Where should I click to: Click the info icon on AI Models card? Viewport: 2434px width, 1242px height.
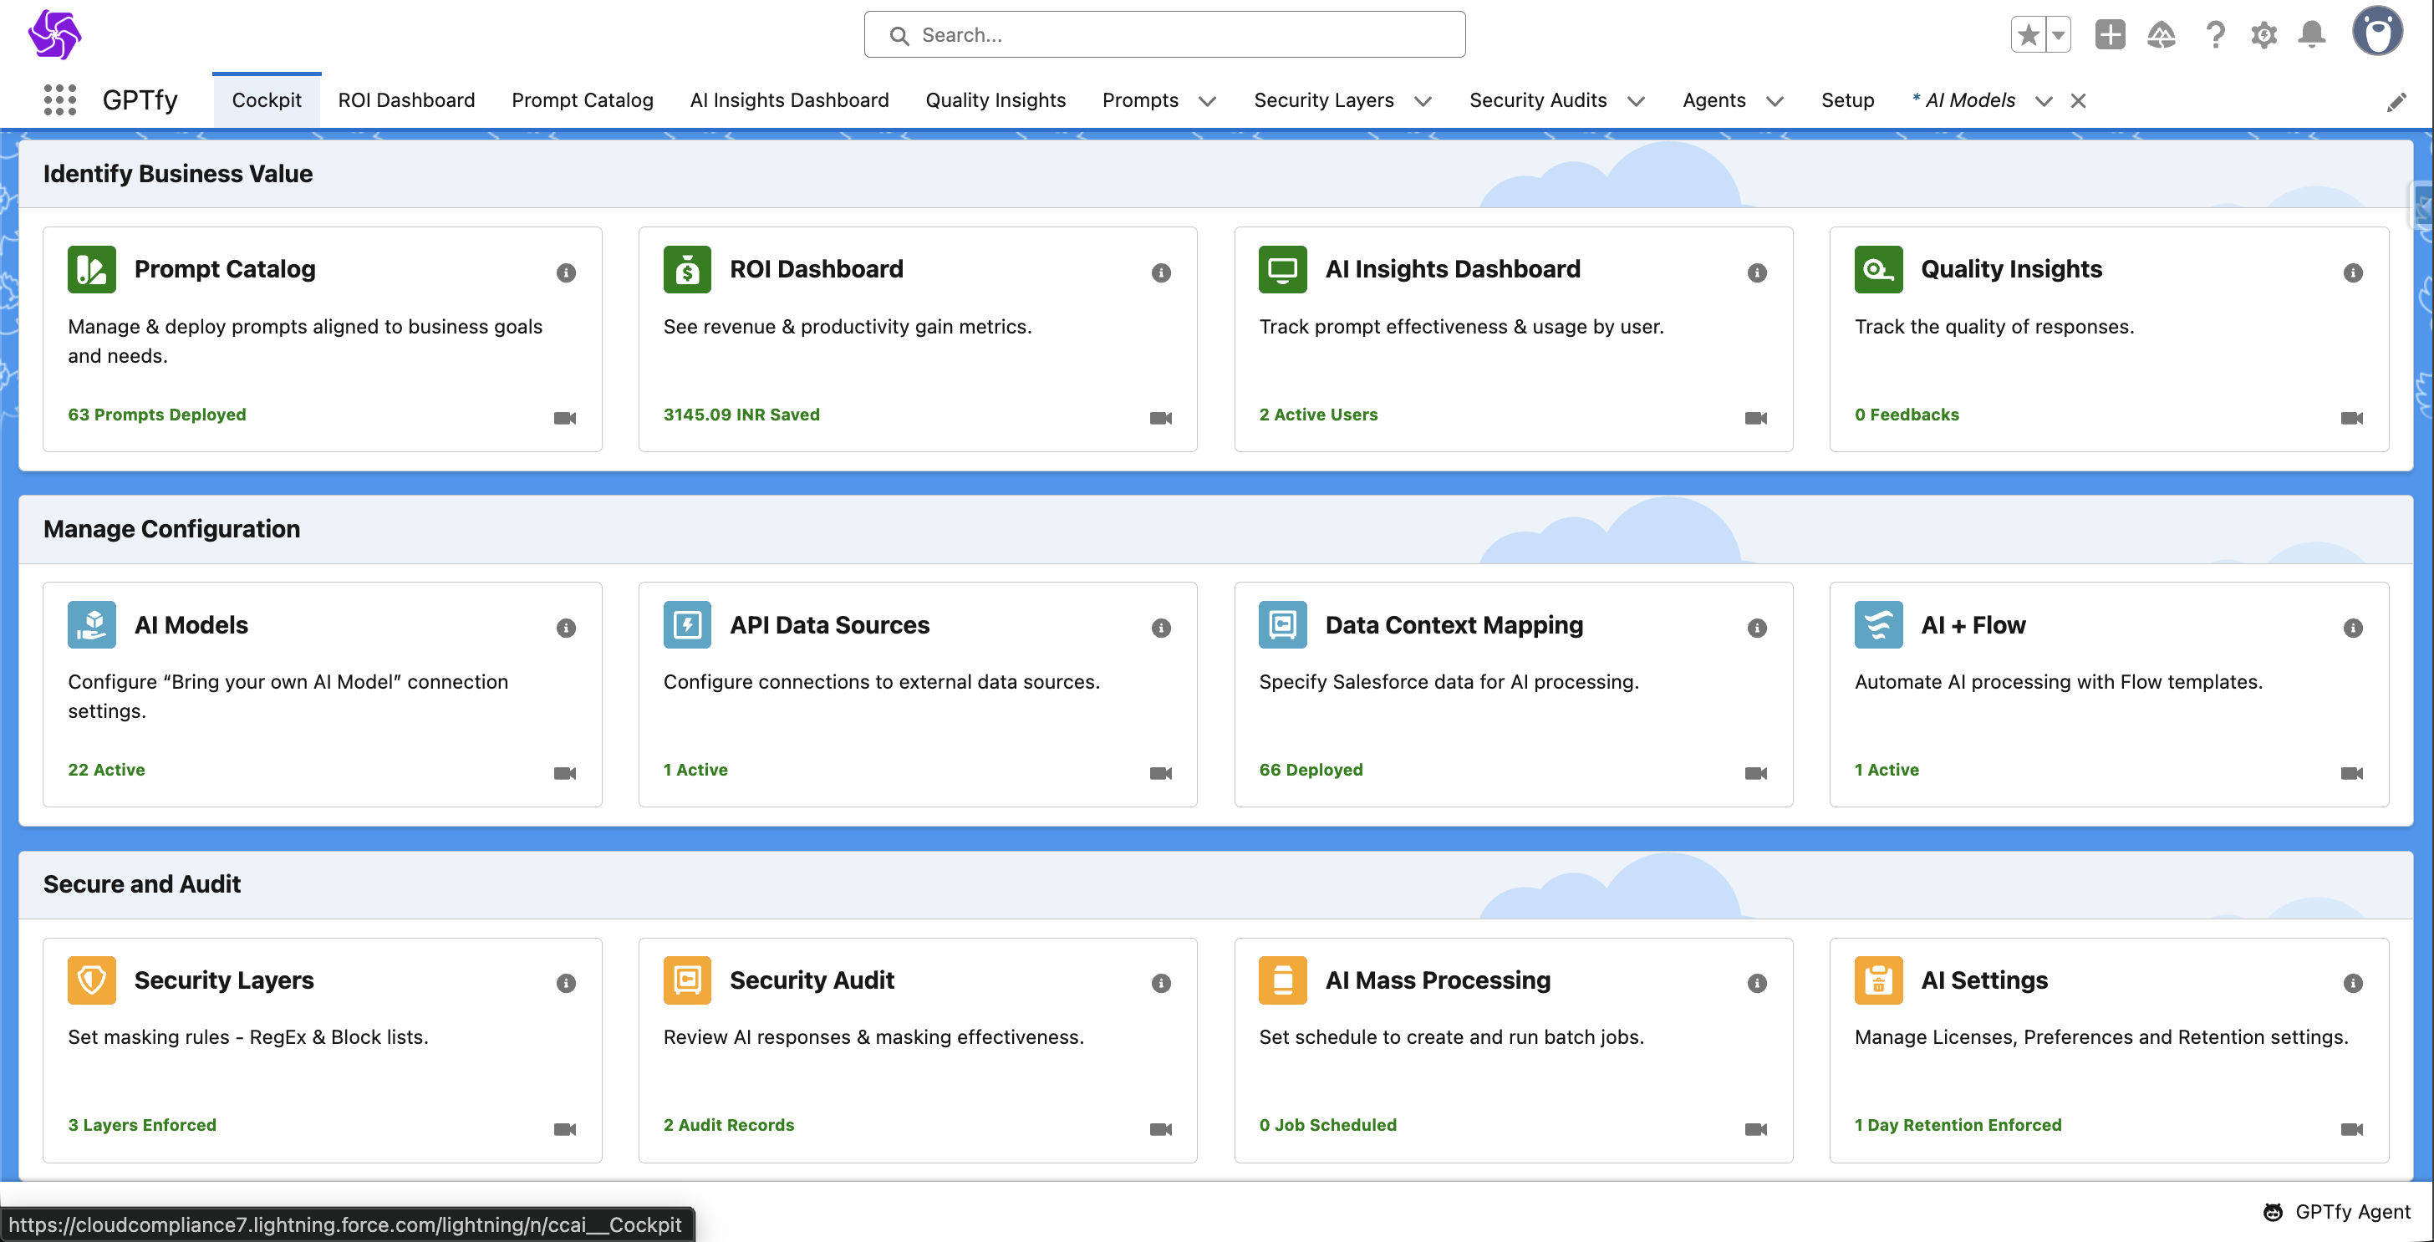tap(566, 628)
